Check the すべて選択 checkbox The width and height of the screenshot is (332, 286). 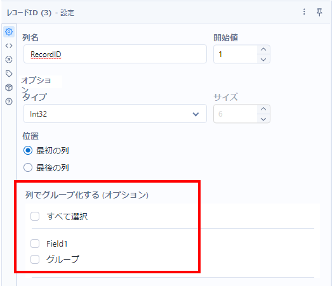(x=35, y=216)
